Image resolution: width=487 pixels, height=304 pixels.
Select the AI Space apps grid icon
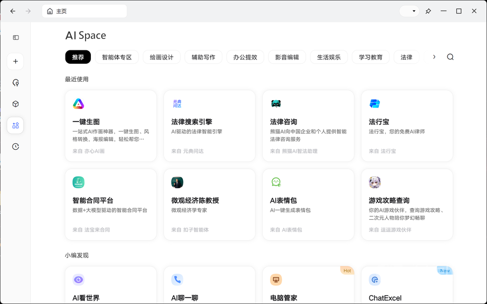point(16,125)
